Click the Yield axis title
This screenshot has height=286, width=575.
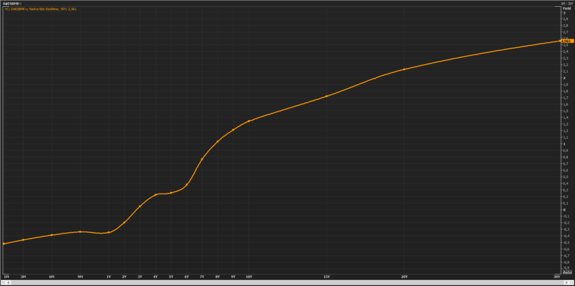pos(567,8)
